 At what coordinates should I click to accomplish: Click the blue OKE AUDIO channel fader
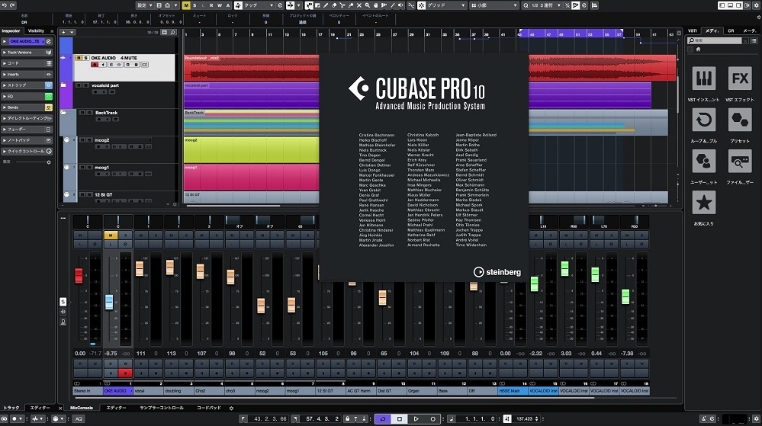pos(109,302)
